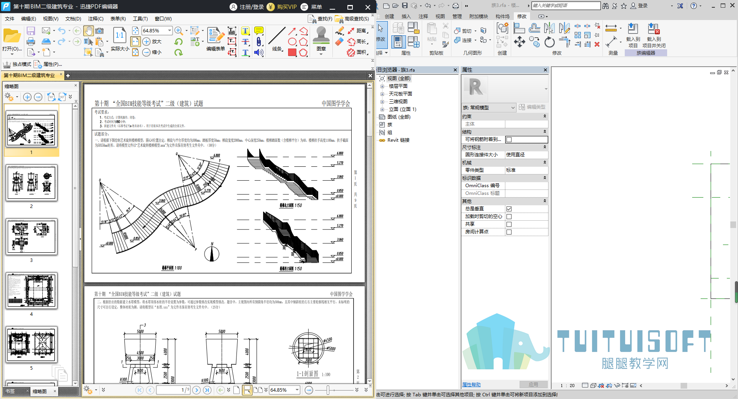
Task: Click the bottom zoom slider handle
Action: click(x=328, y=390)
